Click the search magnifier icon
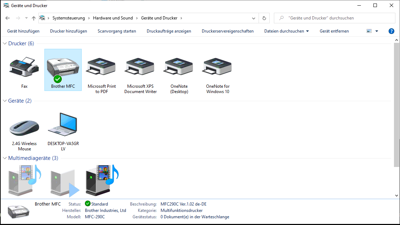This screenshot has height=225, width=400. (x=281, y=18)
